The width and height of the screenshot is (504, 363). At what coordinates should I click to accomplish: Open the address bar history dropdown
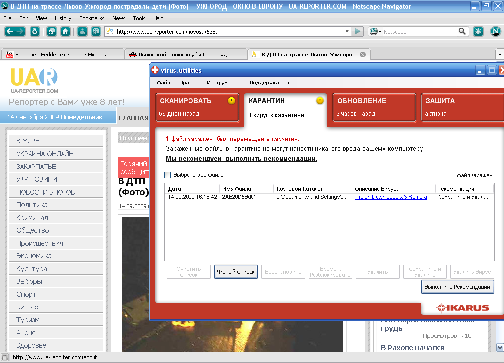[x=347, y=31]
